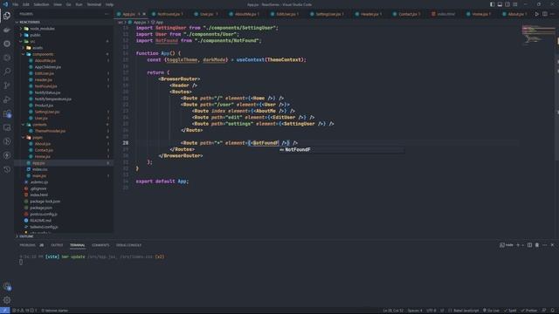Image resolution: width=559 pixels, height=314 pixels.
Task: Open the Accounts icon in activity bar
Action: tap(7, 286)
